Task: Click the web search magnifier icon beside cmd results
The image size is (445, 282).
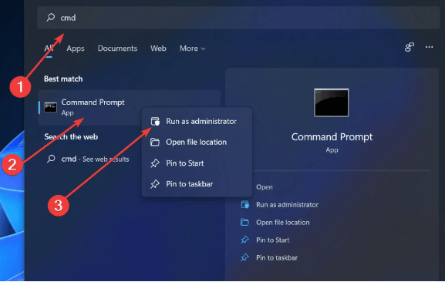Action: (x=51, y=159)
